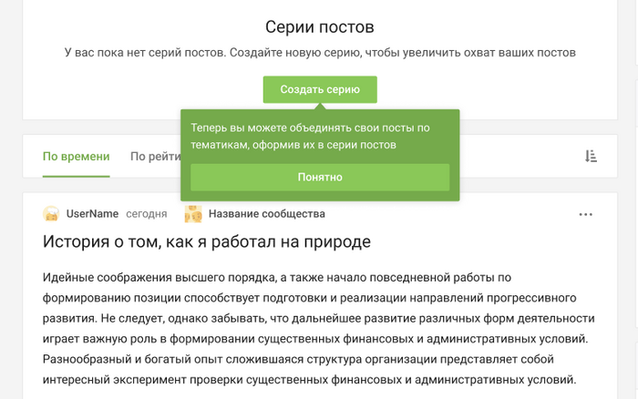Viewport: 638px width, 399px height.
Task: Click the 'У вас пока нет серий постов' message
Action: click(x=319, y=53)
